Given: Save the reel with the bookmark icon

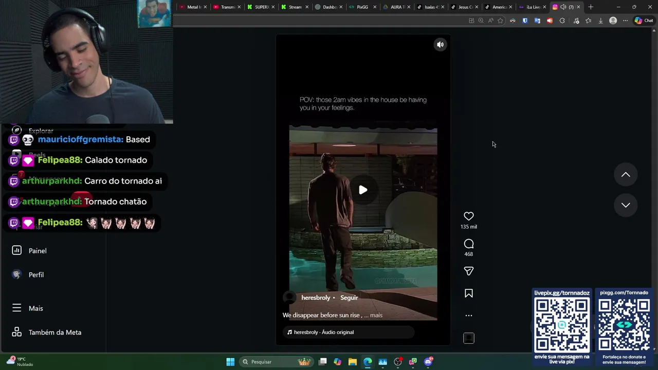Looking at the screenshot, I should click(x=468, y=293).
